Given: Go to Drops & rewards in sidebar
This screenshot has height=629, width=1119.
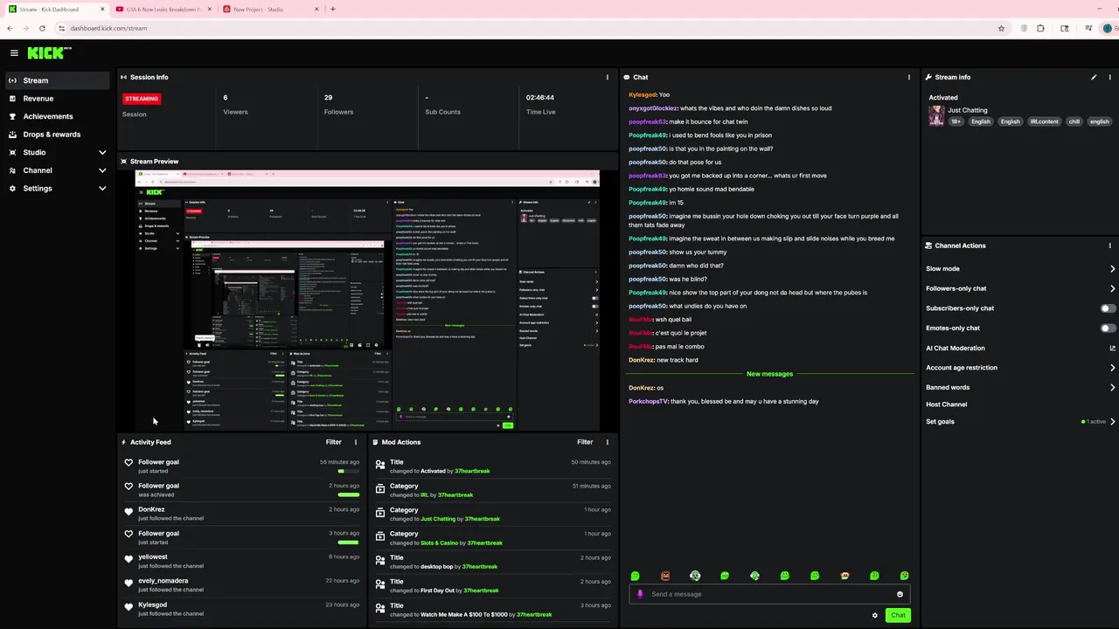Looking at the screenshot, I should click(x=58, y=135).
